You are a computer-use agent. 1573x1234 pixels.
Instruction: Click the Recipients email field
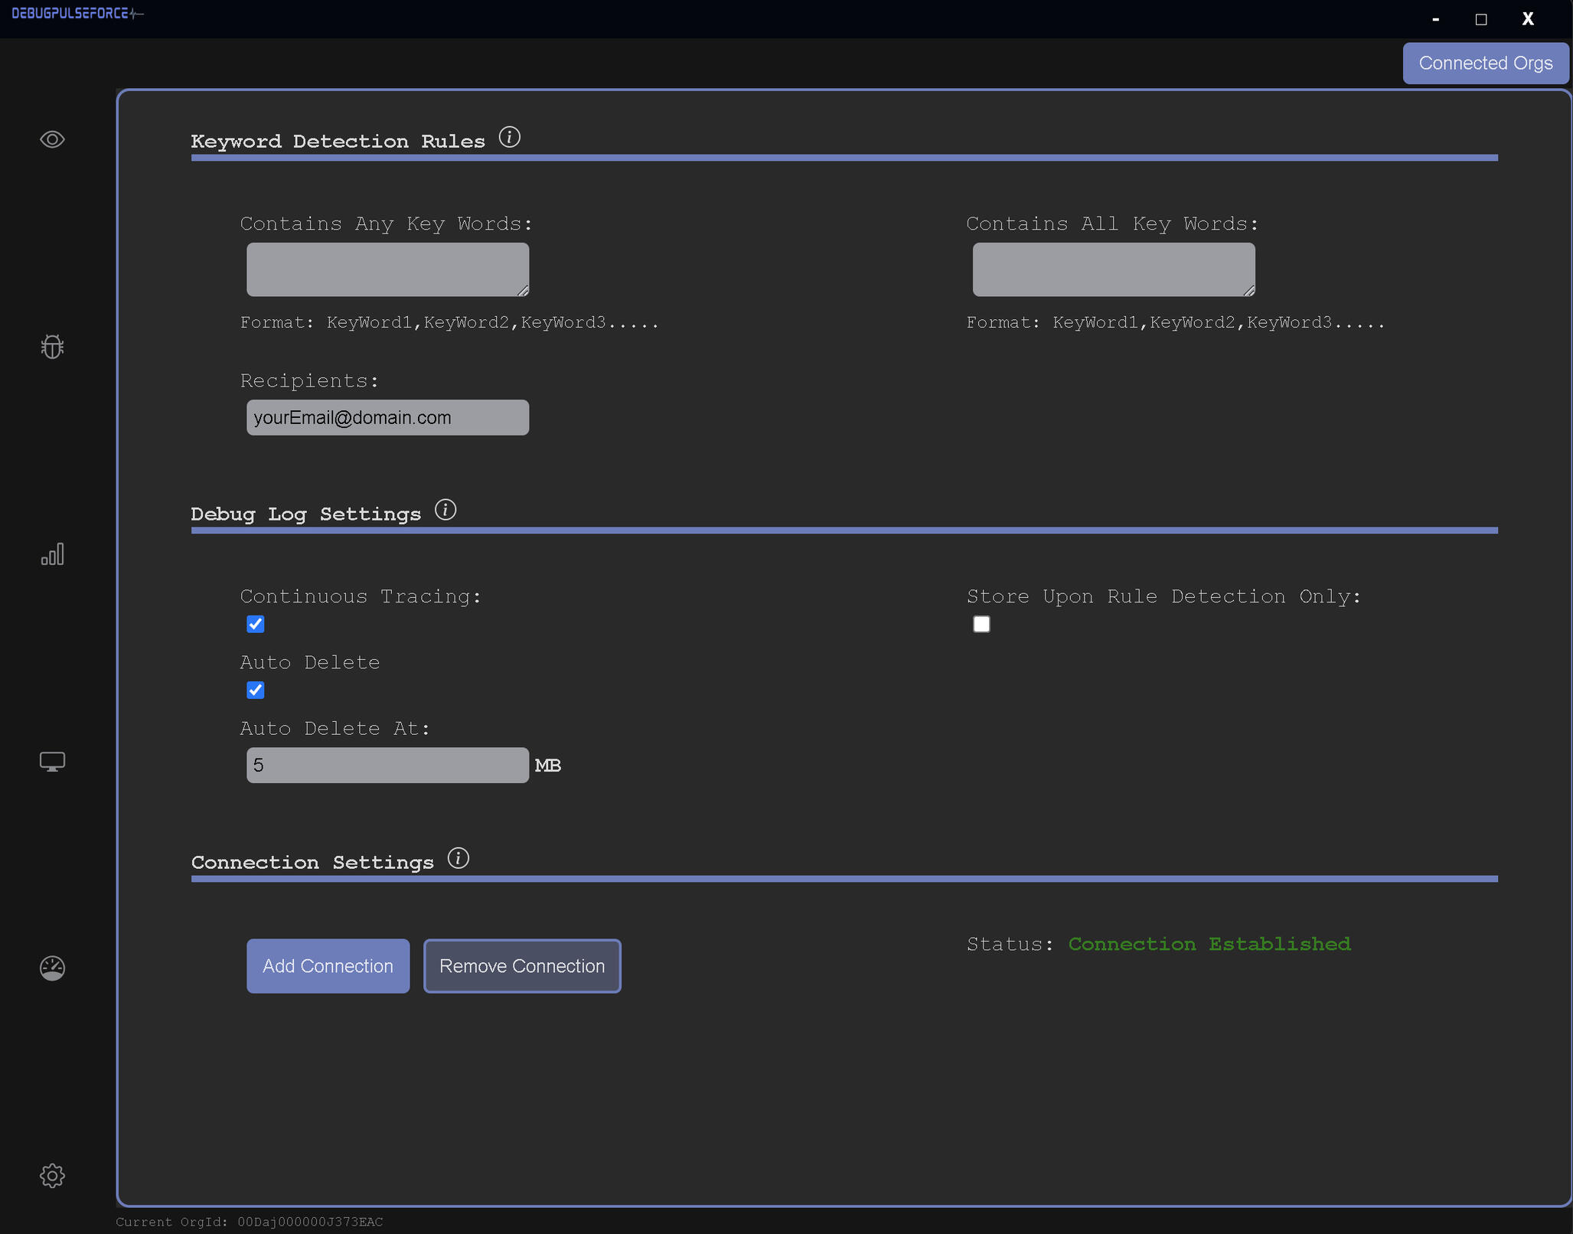click(387, 417)
